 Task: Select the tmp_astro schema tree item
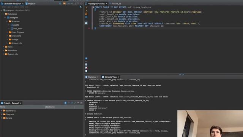pos(18,29)
